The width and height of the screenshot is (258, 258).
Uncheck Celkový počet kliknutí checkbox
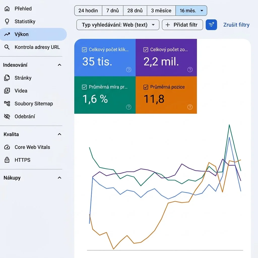84,50
